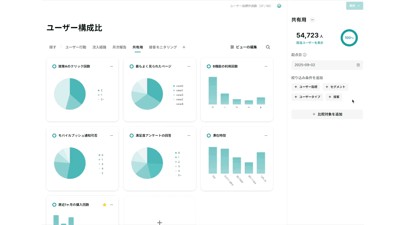The width and height of the screenshot is (400, 225).
Task: Toggle the star on 直近1ヶ月の購入回数 card
Action: pyautogui.click(x=104, y=205)
